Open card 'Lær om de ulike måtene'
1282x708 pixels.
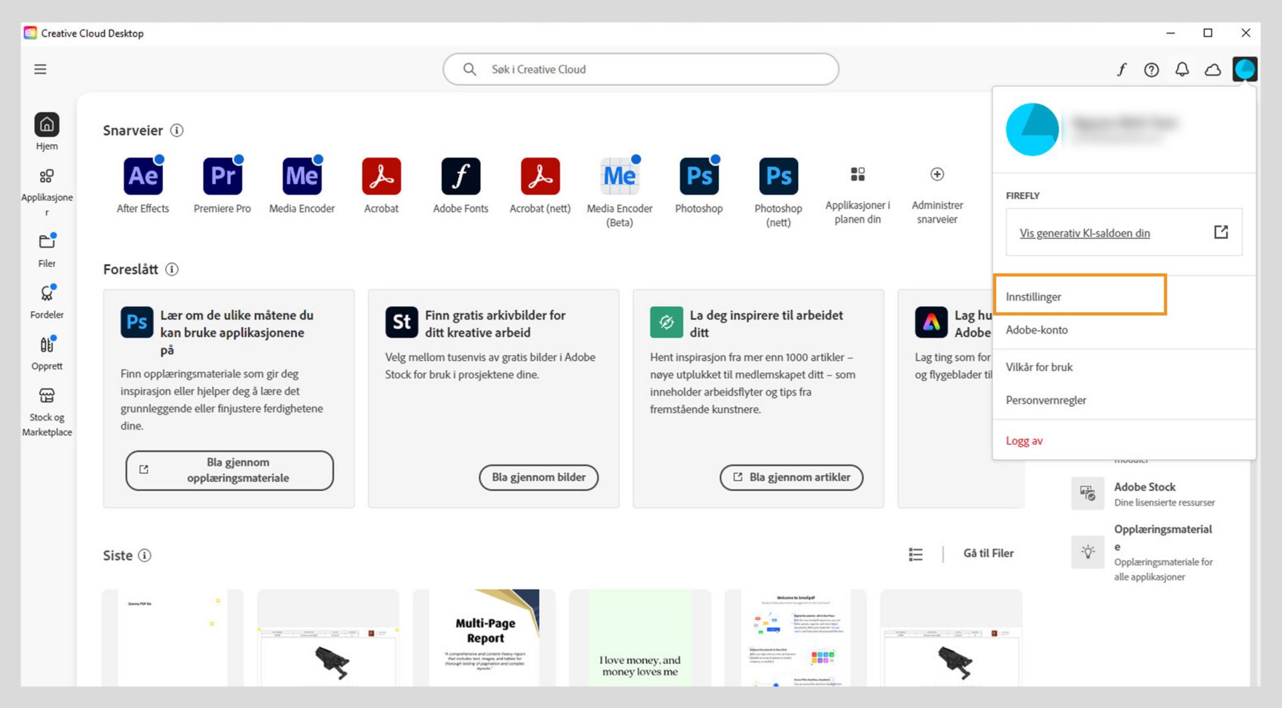pos(229,398)
